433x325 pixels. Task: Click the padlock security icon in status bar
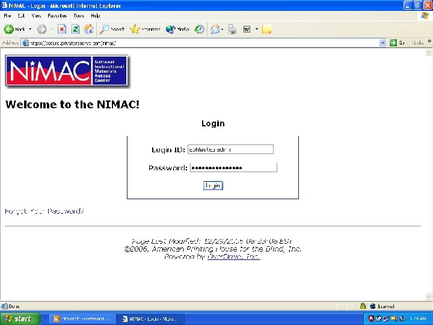[x=363, y=306]
